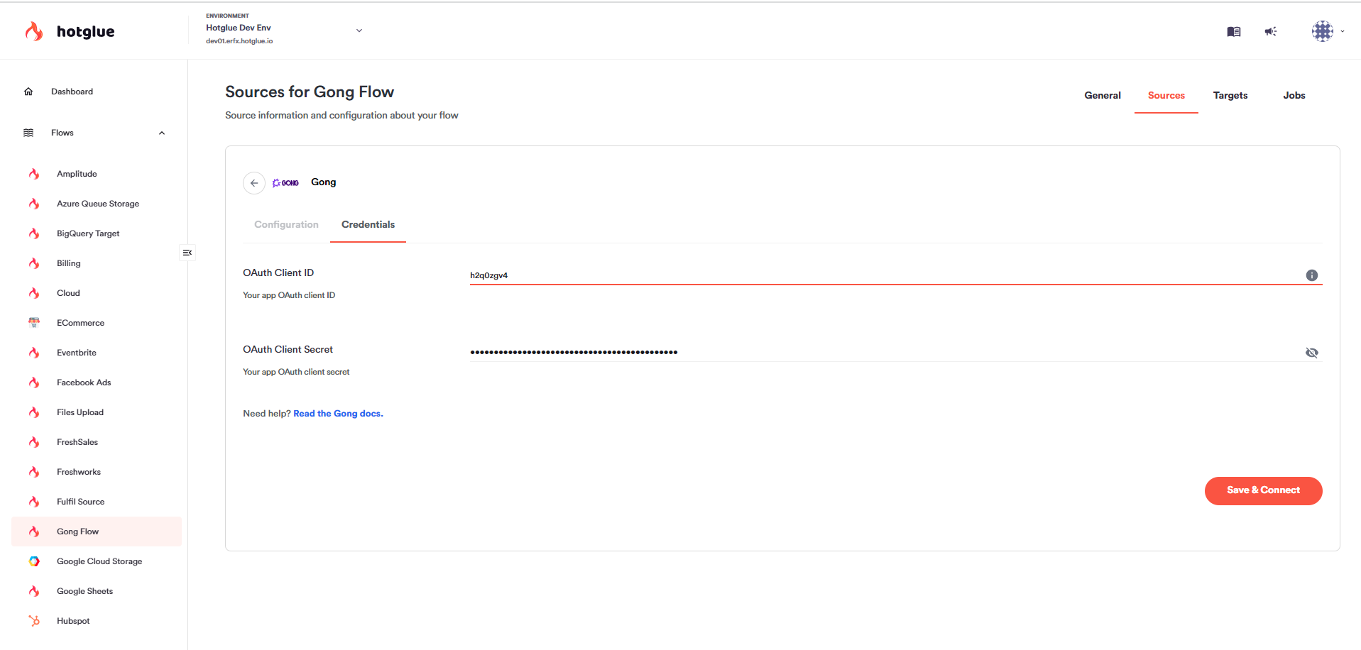Click the Facebook Ads flame icon

pyautogui.click(x=34, y=382)
